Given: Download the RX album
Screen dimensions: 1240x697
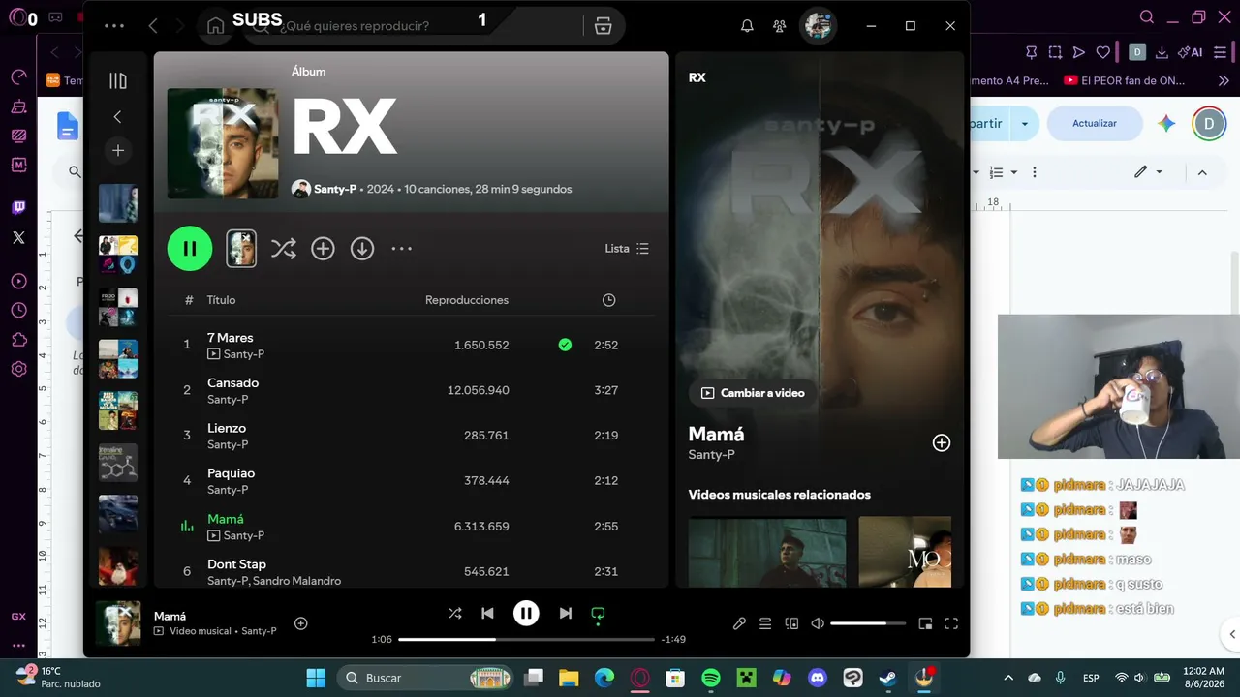Looking at the screenshot, I should coord(362,249).
